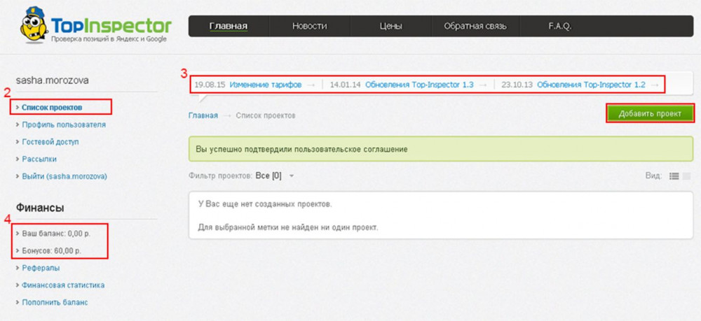This screenshot has width=701, height=321.
Task: Log out via Выйти (sasha.morozova)
Action: (64, 176)
